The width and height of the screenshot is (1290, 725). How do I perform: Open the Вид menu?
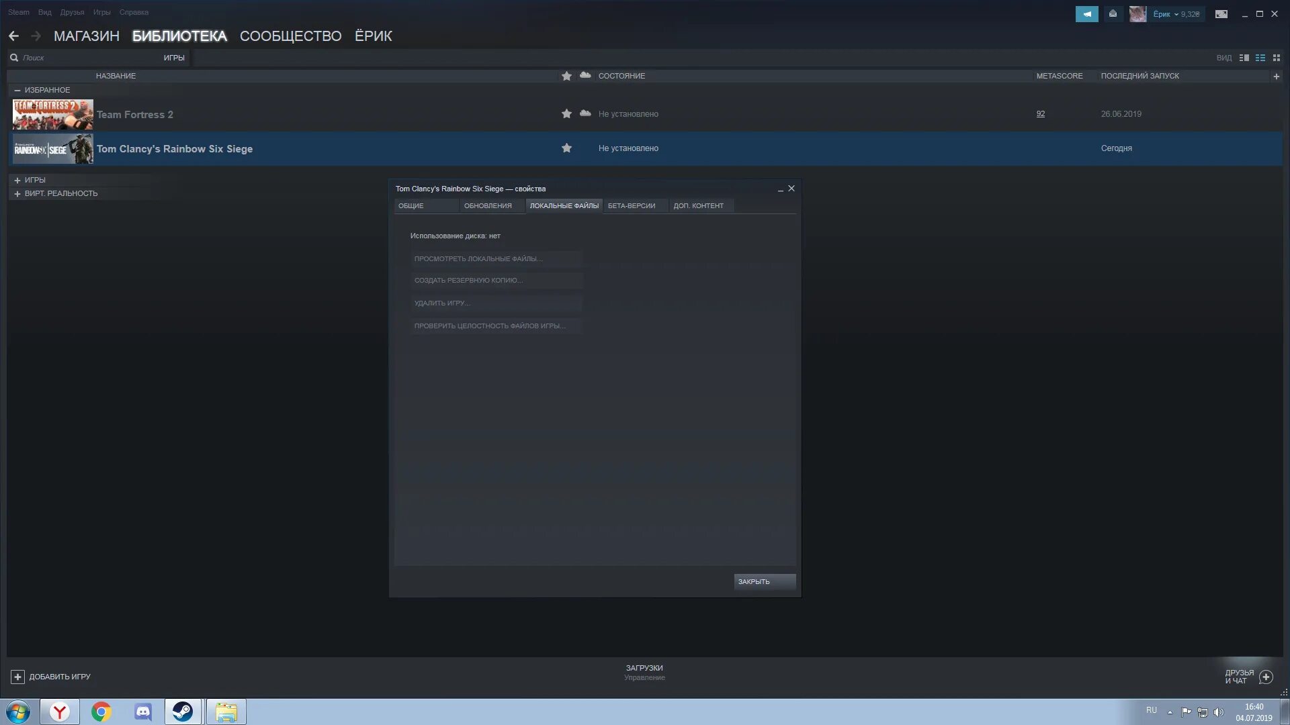[x=44, y=12]
